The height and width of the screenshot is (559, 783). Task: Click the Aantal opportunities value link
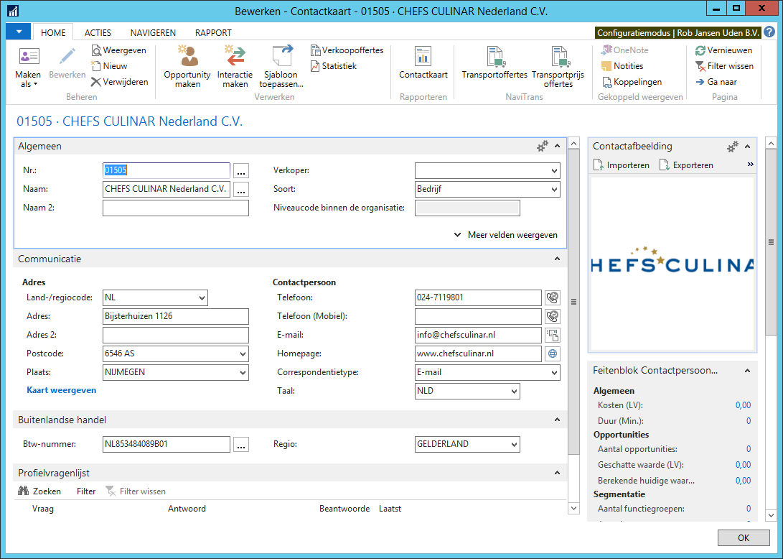[748, 449]
